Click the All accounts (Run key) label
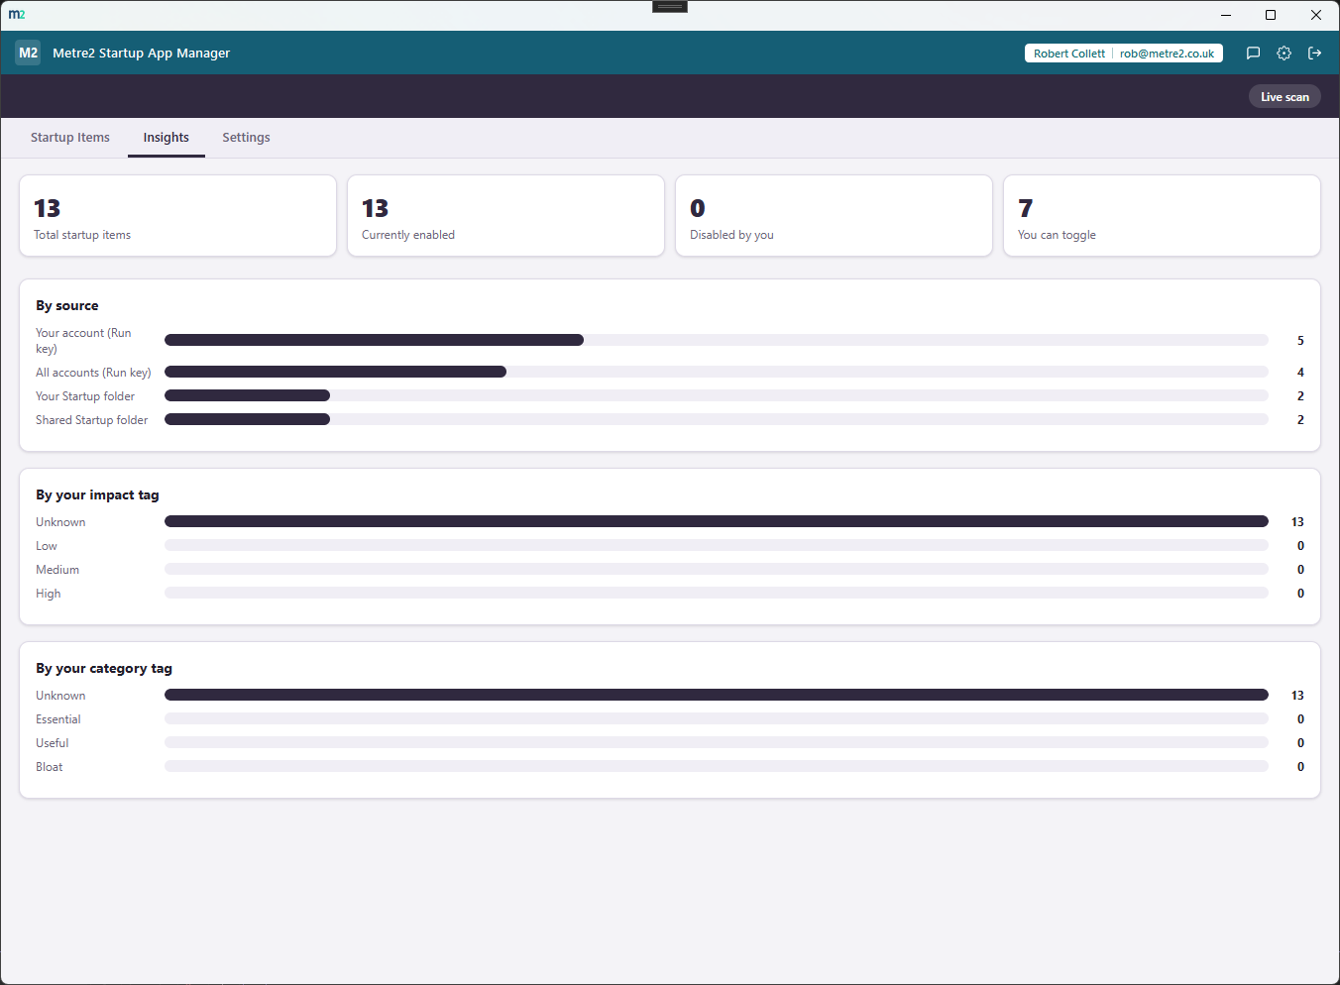 coord(93,373)
